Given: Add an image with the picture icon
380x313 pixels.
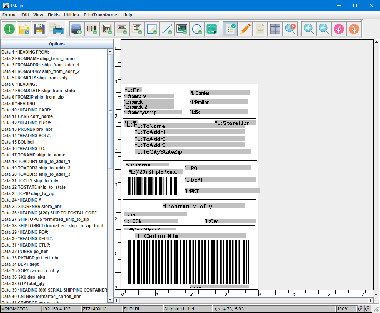Looking at the screenshot, I should pos(182,29).
